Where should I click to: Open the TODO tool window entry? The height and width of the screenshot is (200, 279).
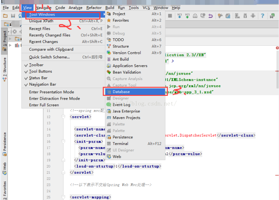[x=135, y=40]
